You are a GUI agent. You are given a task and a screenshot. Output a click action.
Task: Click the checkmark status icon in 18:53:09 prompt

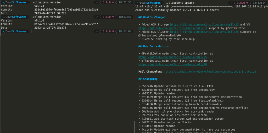(x=97, y=31)
